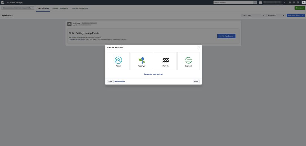Open the Add Data Source dropdown
Viewport: 306px width, 146px height.
[x=296, y=15]
